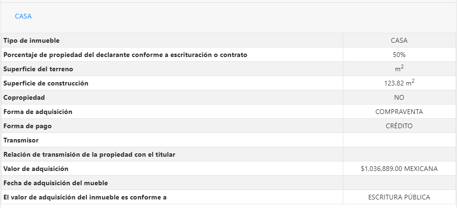
Task: Select the 123.82 m² construction surface value
Action: click(x=399, y=83)
